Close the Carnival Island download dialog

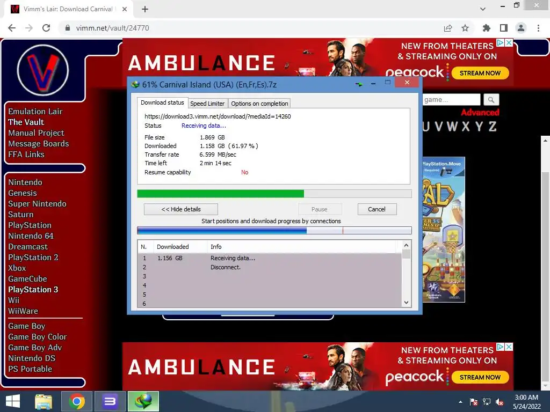(x=407, y=82)
